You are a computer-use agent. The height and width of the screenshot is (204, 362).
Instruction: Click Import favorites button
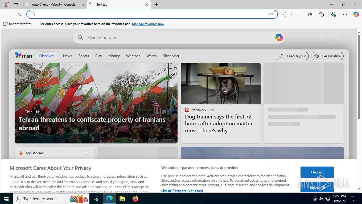click(x=17, y=24)
